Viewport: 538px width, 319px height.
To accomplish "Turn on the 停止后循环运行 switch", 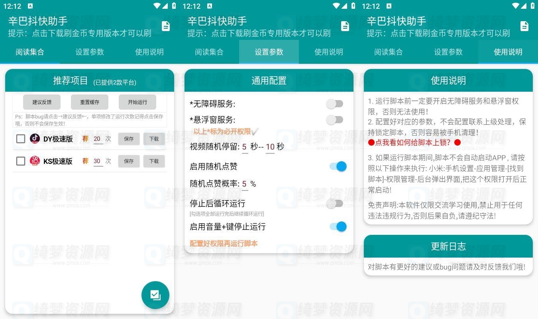I will (x=335, y=204).
